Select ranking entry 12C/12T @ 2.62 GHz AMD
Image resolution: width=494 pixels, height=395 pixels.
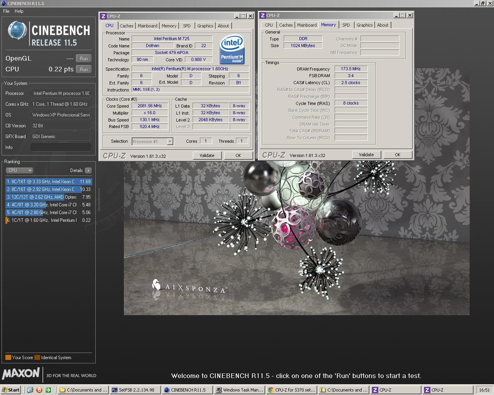[49, 197]
